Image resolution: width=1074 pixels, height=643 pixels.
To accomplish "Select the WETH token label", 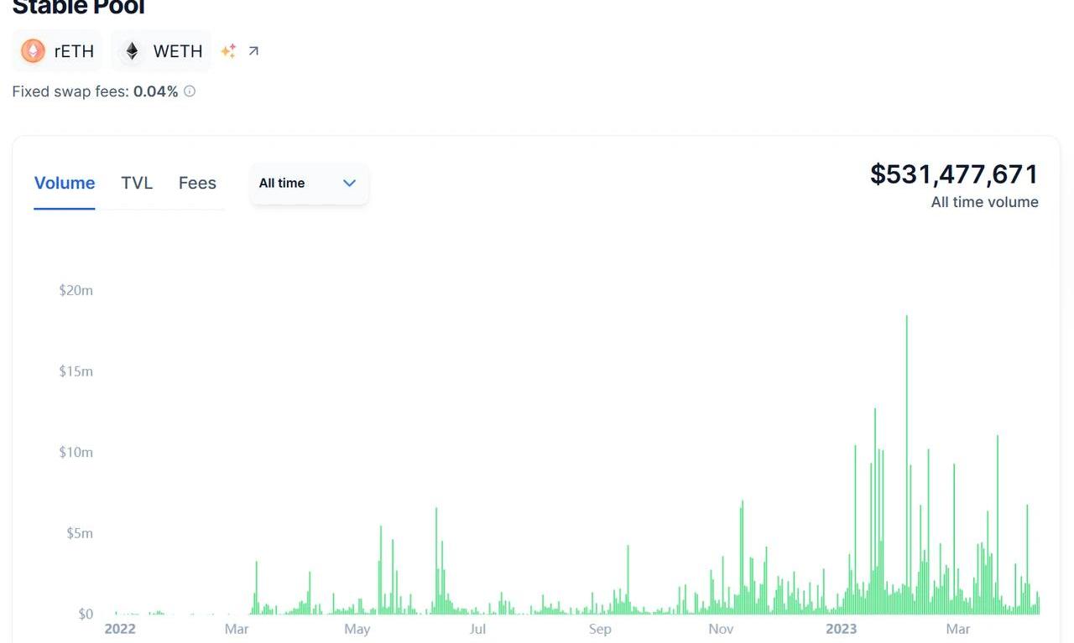I will [x=178, y=51].
